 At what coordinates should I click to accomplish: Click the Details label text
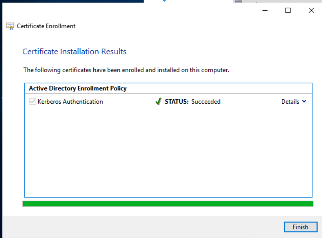[x=290, y=102]
